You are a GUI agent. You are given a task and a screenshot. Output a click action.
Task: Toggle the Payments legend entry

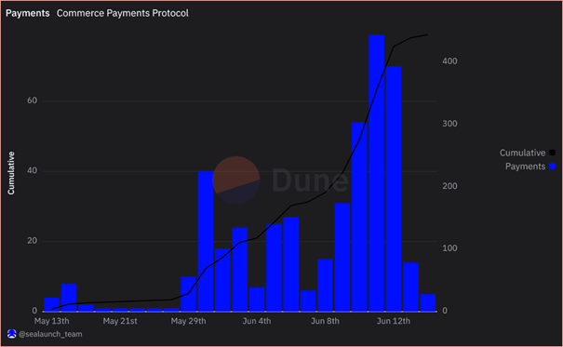point(530,167)
